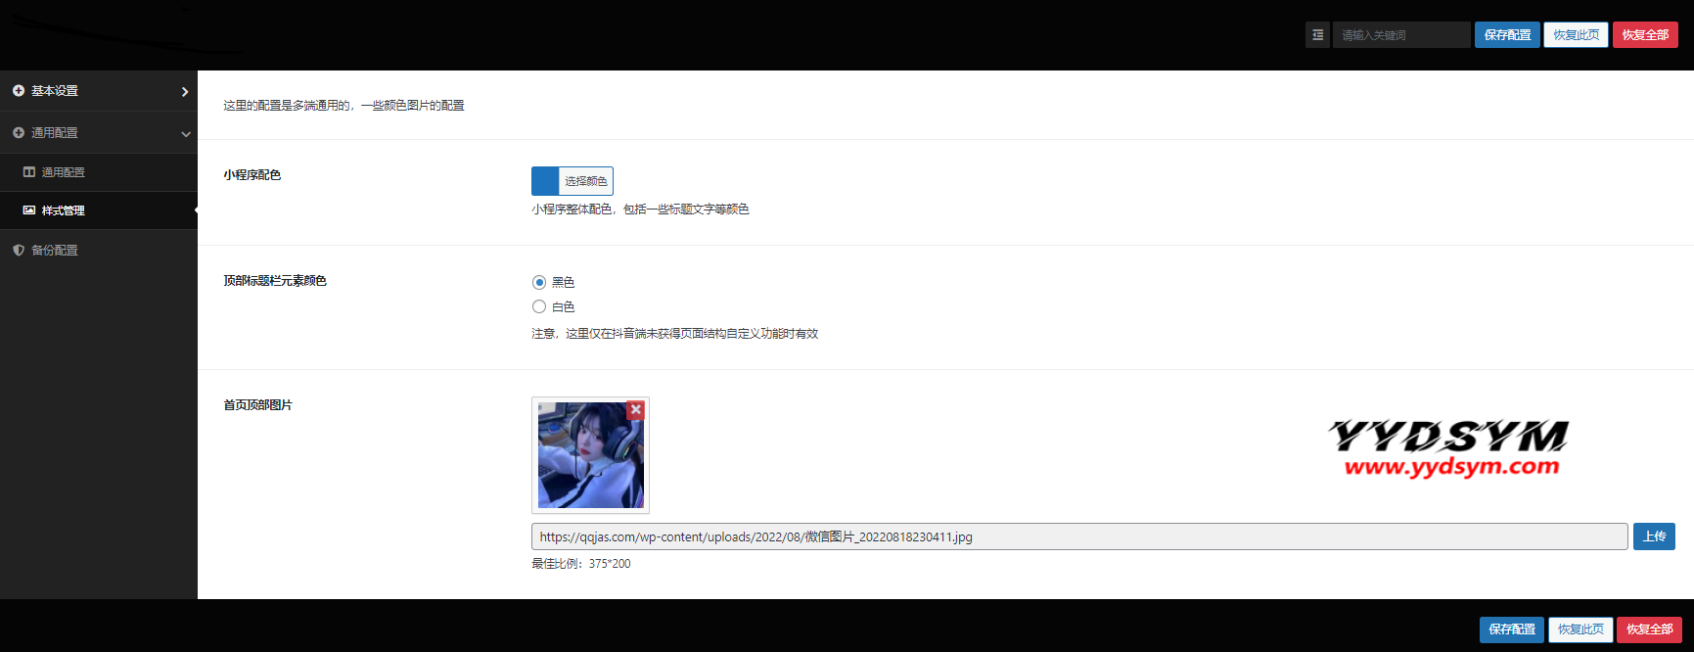Click the 上传 upload button

coord(1654,536)
